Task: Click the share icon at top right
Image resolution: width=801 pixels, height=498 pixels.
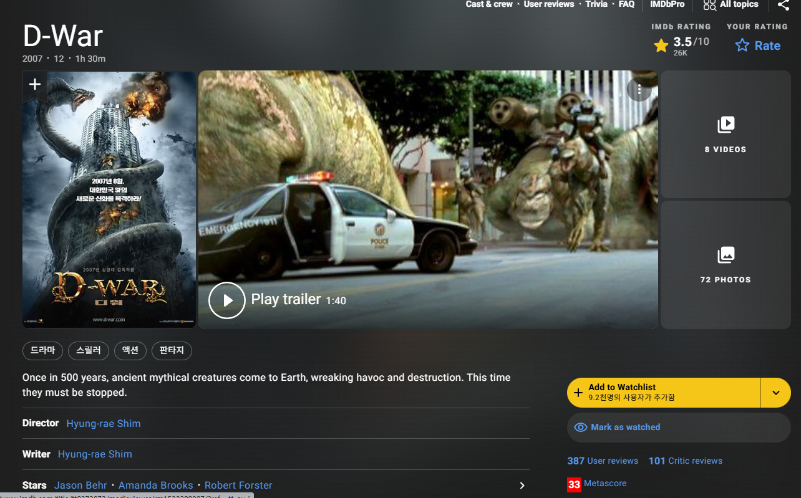Action: 784,5
